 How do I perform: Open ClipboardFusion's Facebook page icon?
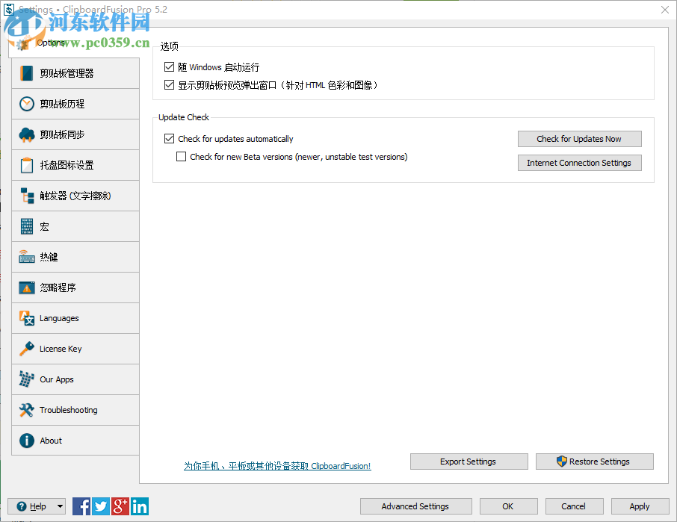coord(81,506)
